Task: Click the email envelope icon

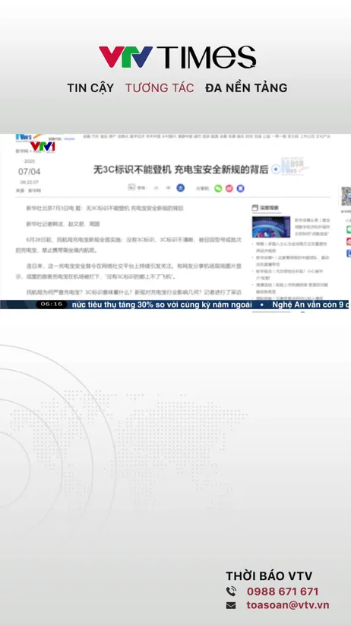Action: [231, 605]
